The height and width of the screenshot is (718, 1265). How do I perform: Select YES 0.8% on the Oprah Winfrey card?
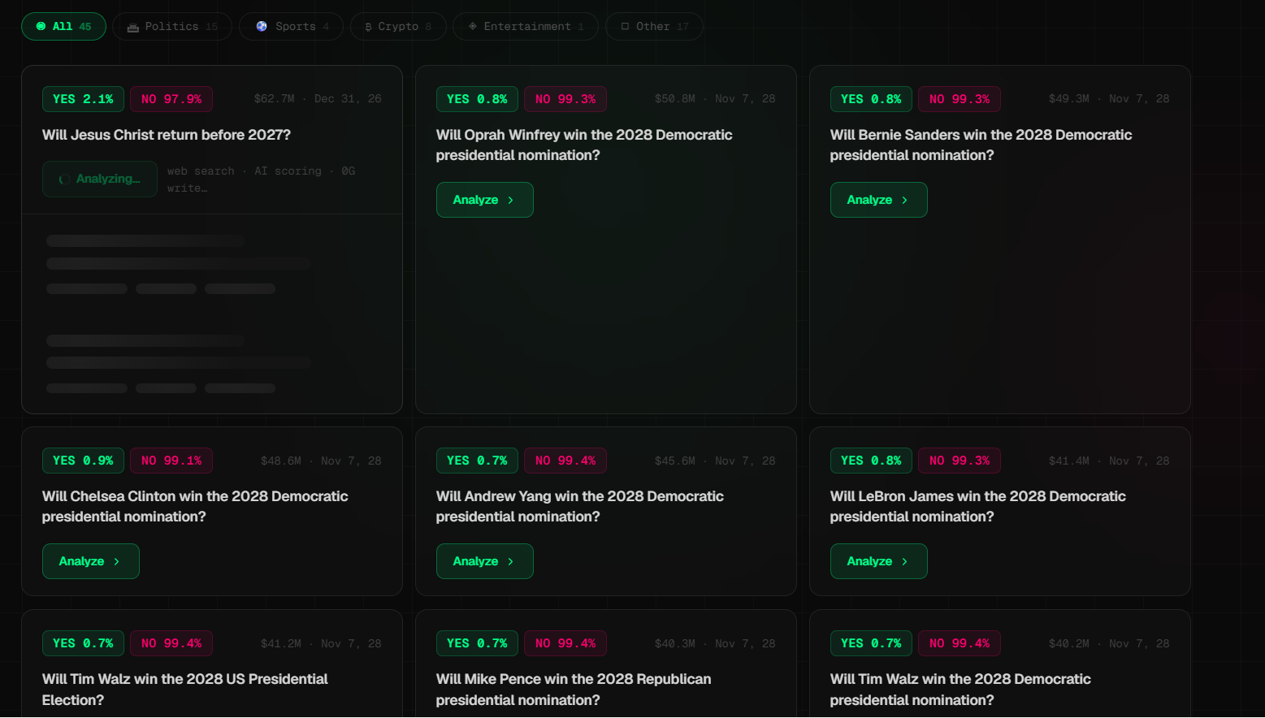click(477, 99)
